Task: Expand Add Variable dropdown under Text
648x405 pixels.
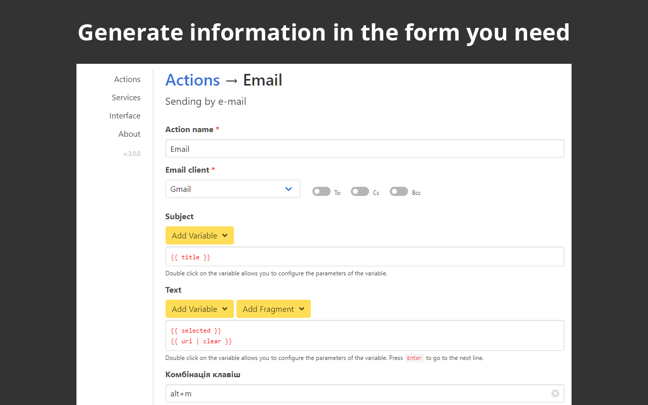Action: [x=199, y=309]
